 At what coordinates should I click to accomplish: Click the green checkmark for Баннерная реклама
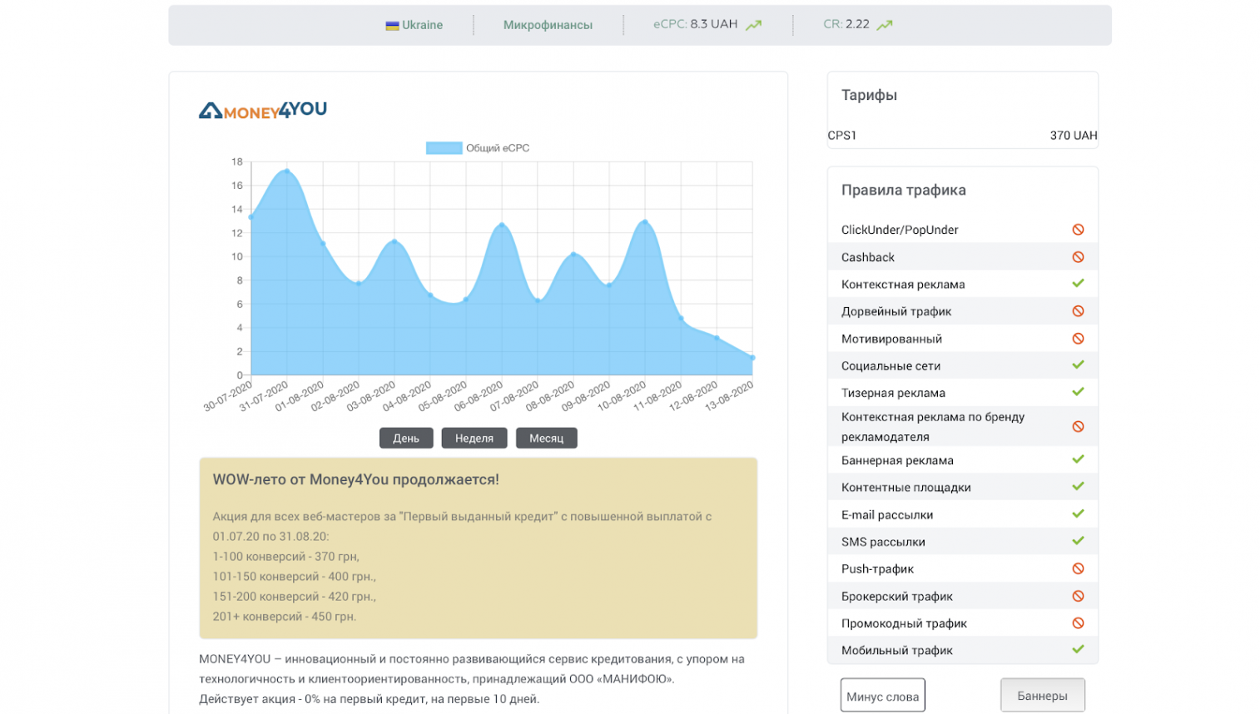coord(1078,459)
